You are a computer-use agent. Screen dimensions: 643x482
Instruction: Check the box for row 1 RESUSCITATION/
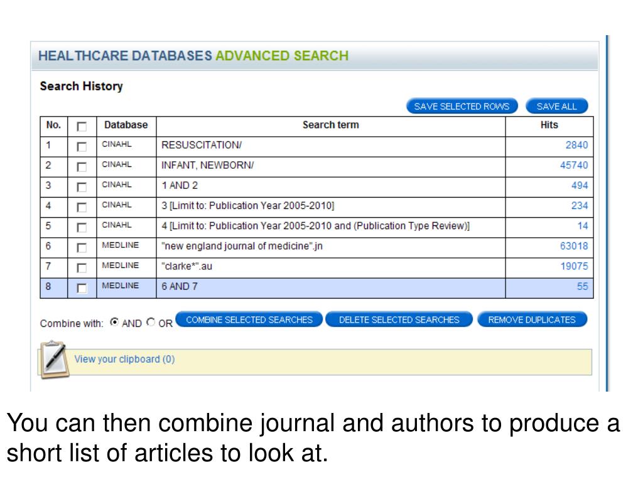tap(82, 147)
